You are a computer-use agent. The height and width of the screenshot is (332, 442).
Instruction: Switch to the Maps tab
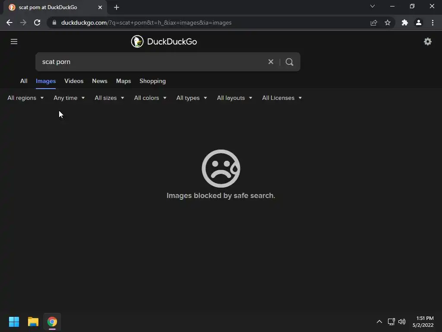pyautogui.click(x=123, y=81)
